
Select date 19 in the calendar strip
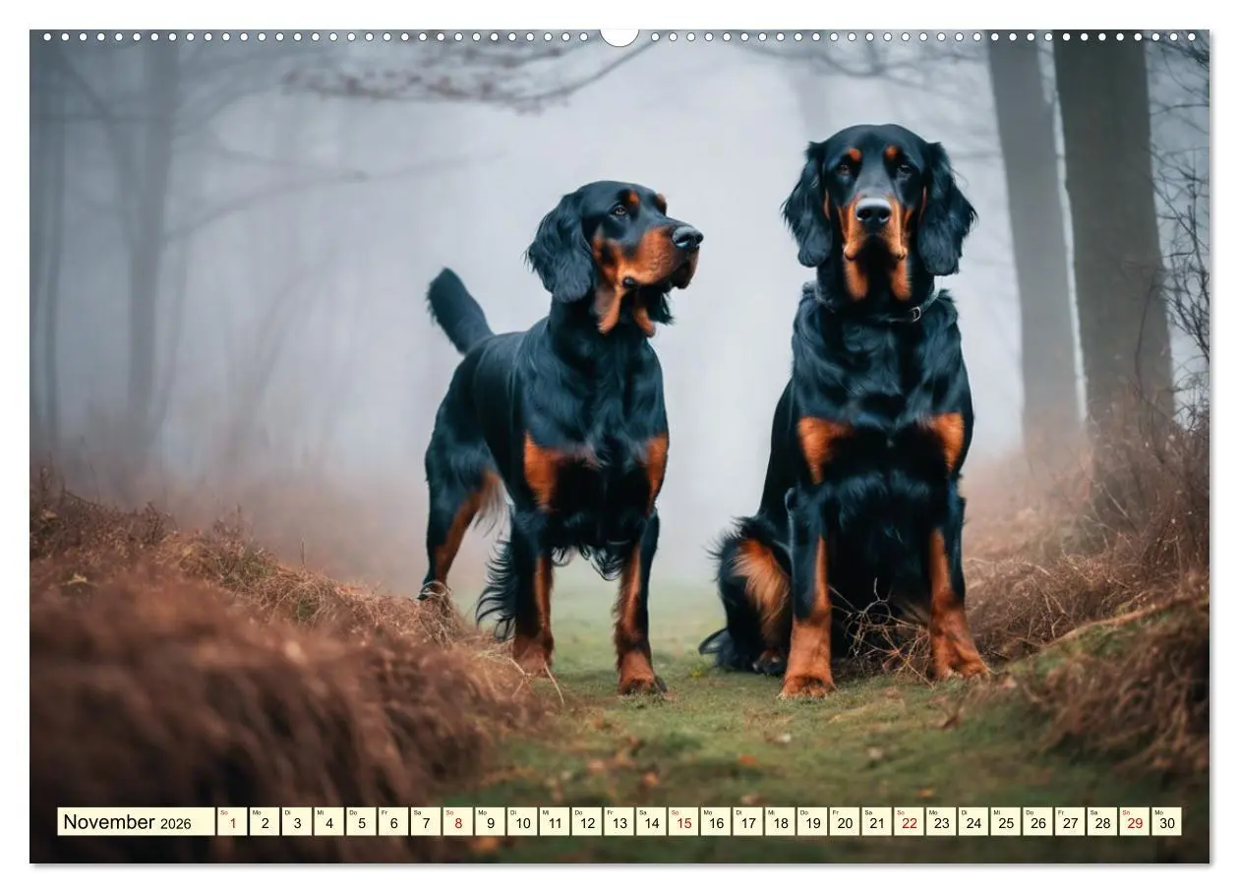811,822
